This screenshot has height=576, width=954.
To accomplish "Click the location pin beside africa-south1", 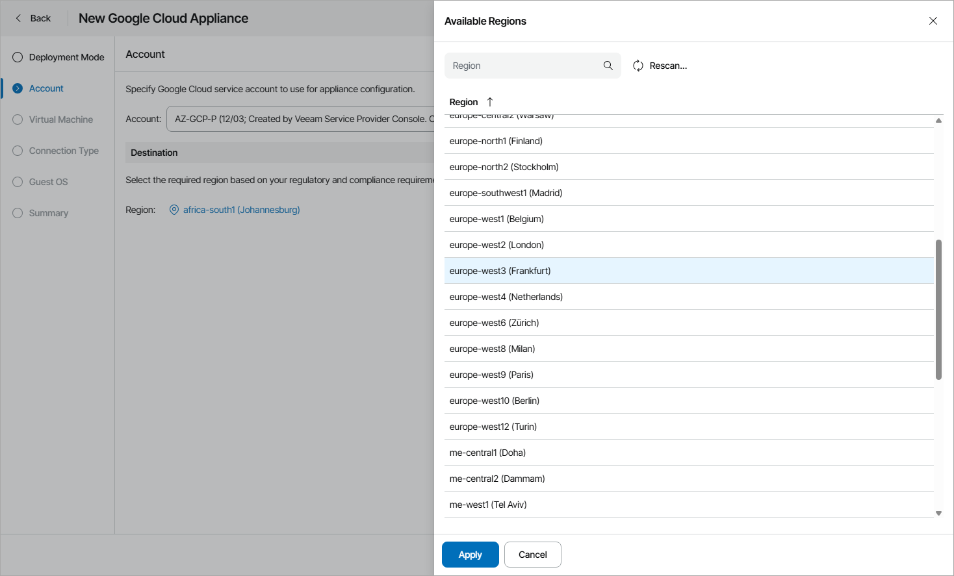I will (x=174, y=209).
